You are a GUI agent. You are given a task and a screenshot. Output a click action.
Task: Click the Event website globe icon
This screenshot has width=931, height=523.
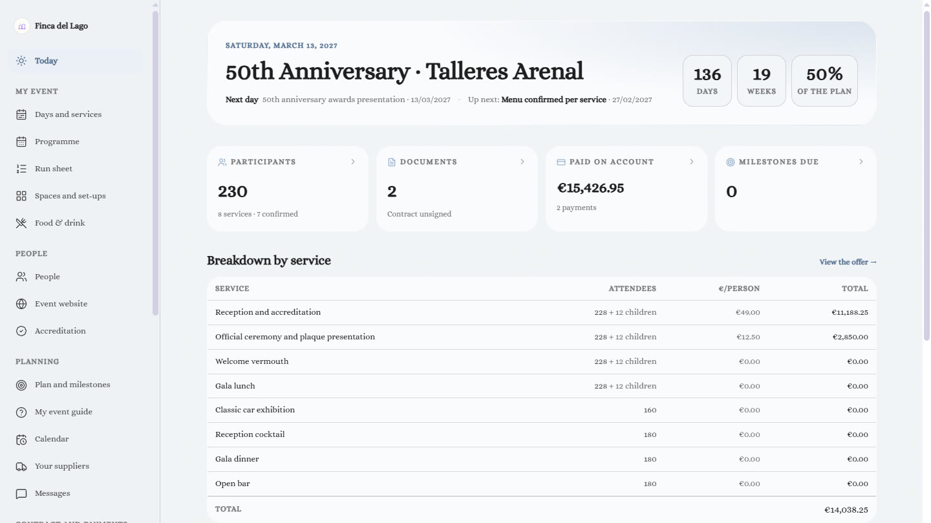[21, 304]
